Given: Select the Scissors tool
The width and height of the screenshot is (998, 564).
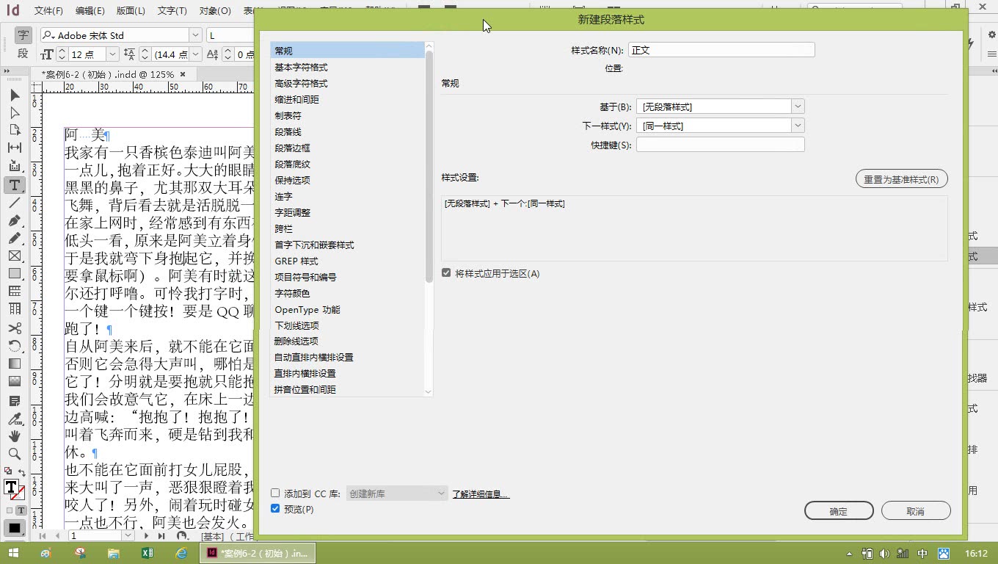Looking at the screenshot, I should tap(14, 326).
